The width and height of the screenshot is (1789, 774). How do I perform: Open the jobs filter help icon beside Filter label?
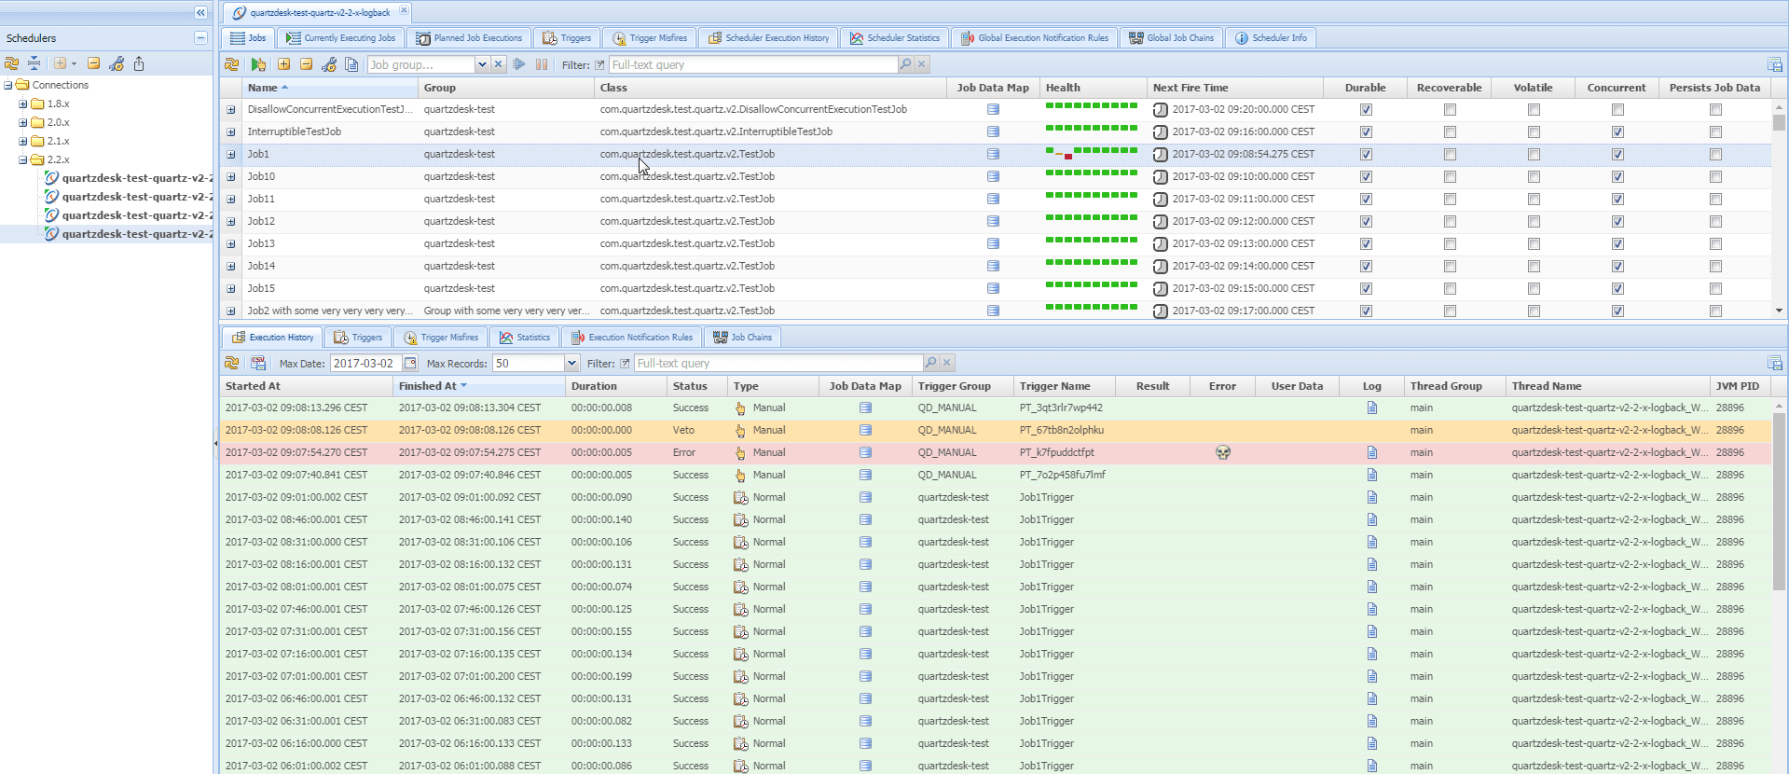(599, 65)
